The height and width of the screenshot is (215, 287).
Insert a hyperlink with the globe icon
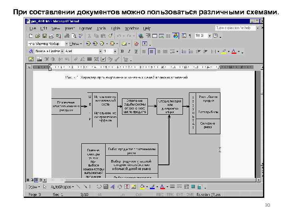pos(141,36)
